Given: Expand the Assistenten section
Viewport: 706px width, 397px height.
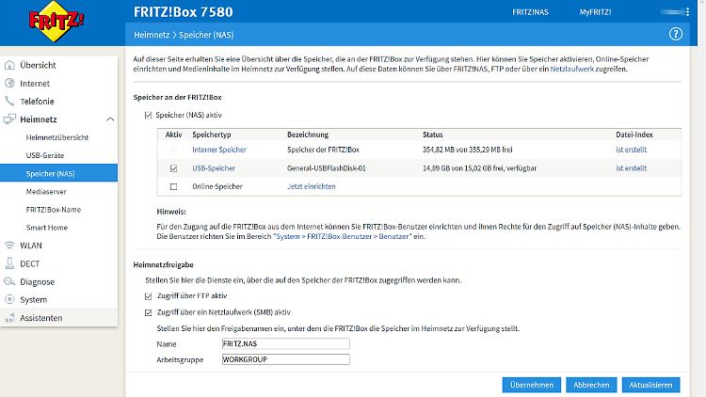Looking at the screenshot, I should coord(40,318).
